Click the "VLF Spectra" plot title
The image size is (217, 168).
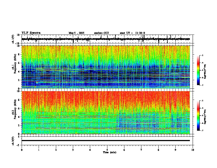[31, 33]
